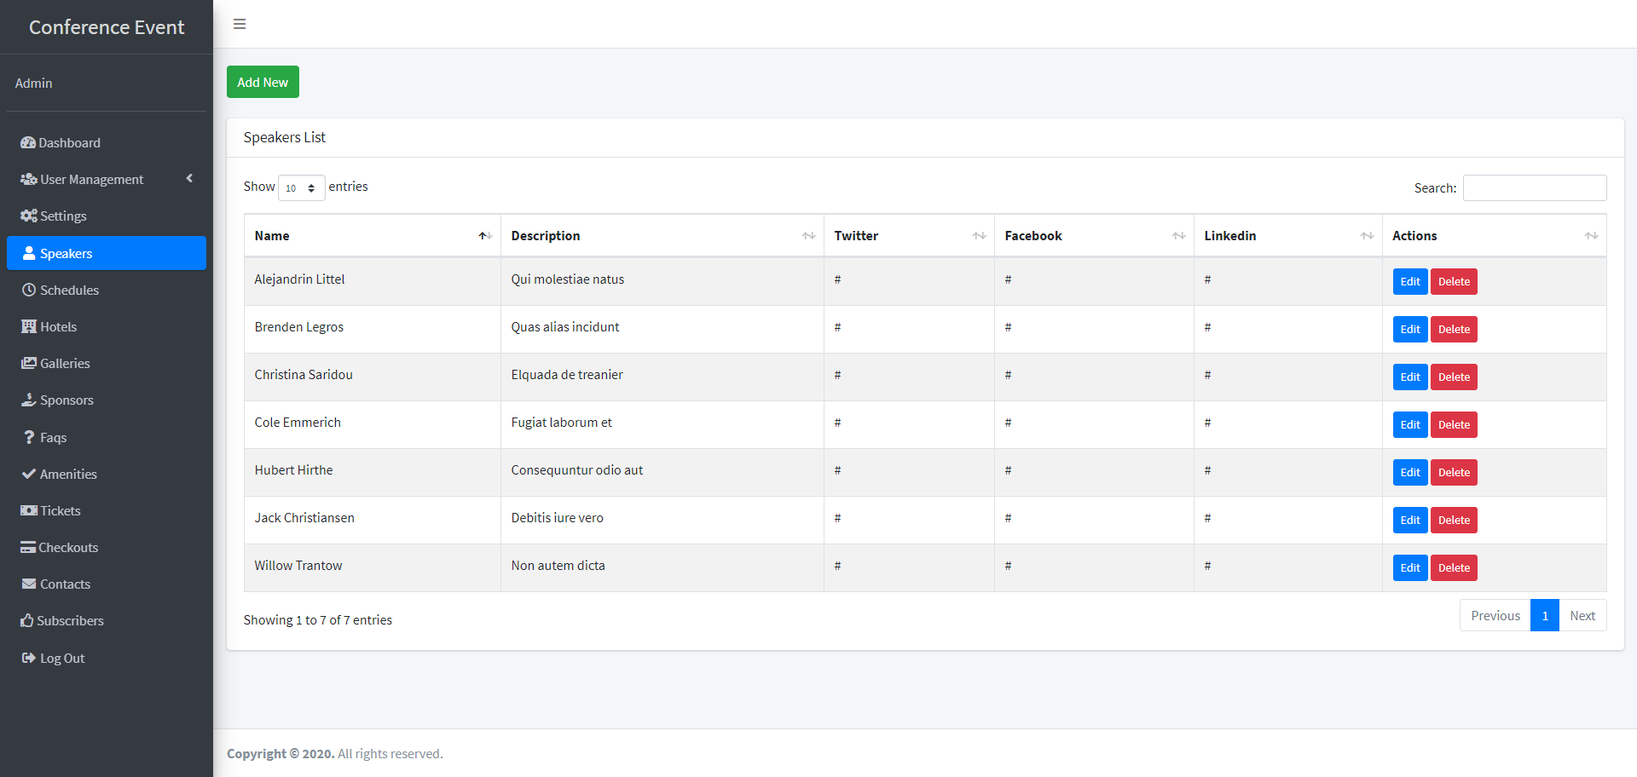Click the Subscribers thumbs-up icon
This screenshot has width=1637, height=777.
(27, 621)
